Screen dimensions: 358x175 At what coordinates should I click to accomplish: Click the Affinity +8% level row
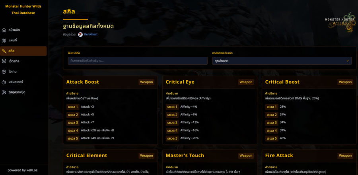pos(189,115)
